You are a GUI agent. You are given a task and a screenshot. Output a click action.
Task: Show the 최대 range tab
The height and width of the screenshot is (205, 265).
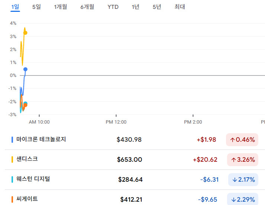(180, 7)
